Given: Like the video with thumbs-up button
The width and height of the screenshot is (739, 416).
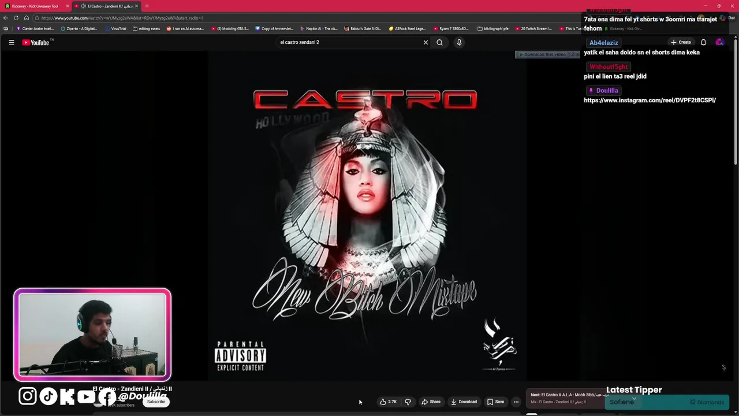Looking at the screenshot, I should pos(388,402).
